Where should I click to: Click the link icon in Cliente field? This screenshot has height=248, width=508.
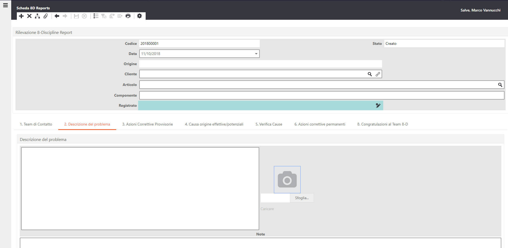pyautogui.click(x=378, y=74)
